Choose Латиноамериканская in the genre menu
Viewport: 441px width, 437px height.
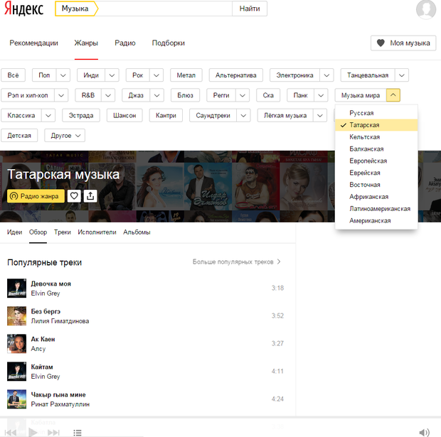pyautogui.click(x=380, y=209)
